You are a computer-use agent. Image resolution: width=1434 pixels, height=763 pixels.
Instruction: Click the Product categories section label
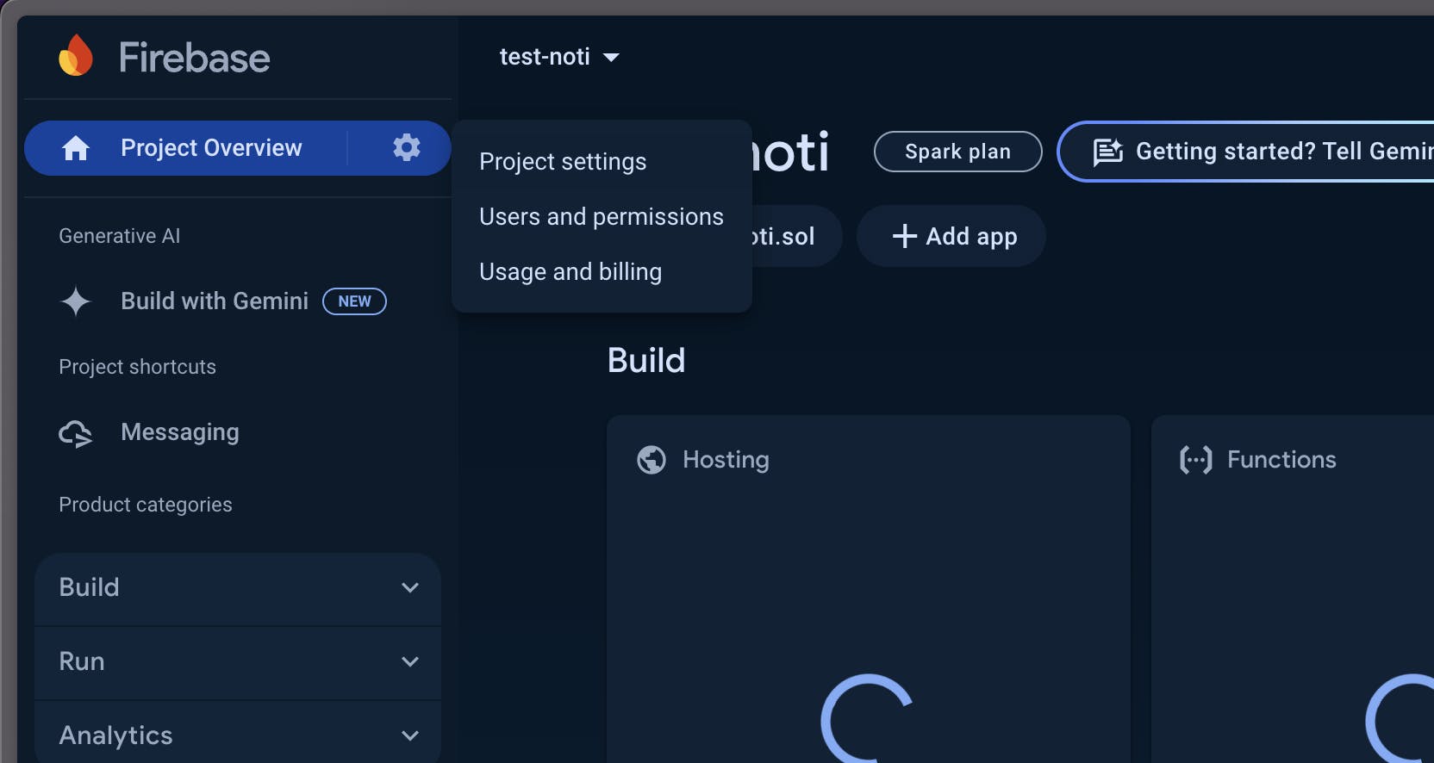pyautogui.click(x=146, y=505)
